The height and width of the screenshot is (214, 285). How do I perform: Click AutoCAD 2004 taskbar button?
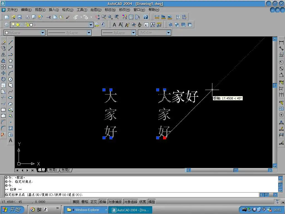coord(130,210)
